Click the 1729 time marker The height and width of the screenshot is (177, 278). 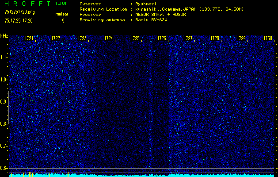241,38
